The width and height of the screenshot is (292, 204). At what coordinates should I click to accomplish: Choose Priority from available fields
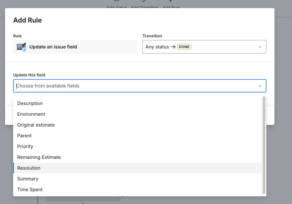[x=25, y=146]
